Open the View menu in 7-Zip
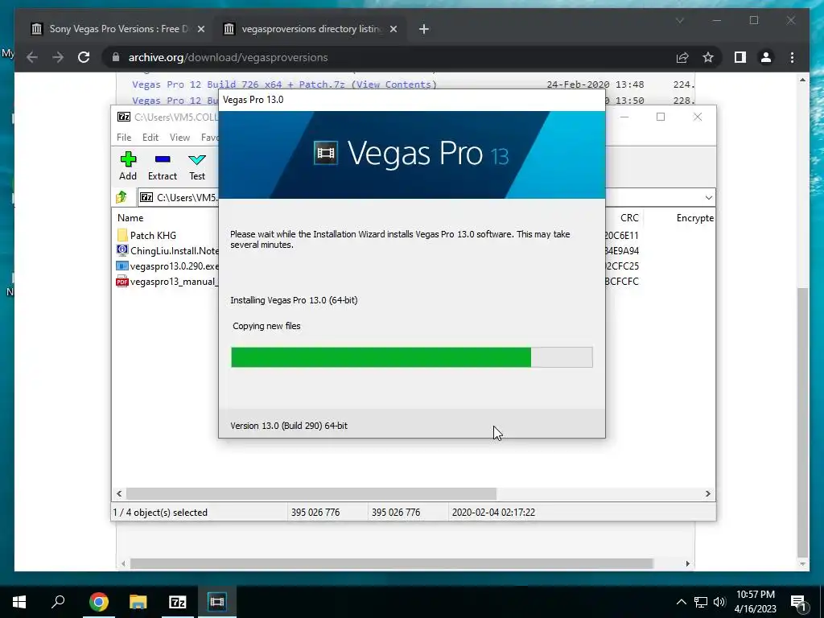 click(x=179, y=137)
